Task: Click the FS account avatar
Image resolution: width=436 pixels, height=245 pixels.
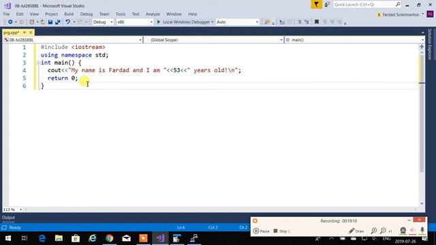Action: [x=430, y=14]
